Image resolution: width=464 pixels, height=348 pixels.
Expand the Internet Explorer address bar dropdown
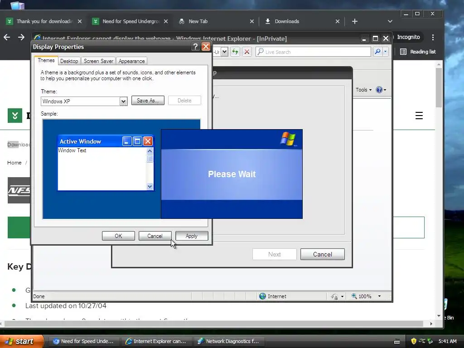pyautogui.click(x=224, y=52)
